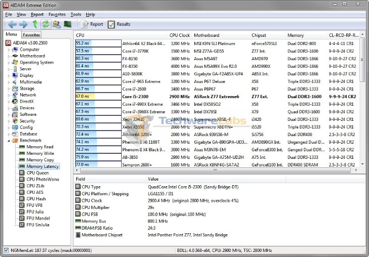Collapse the Benchmark tree node

[x=9, y=141]
